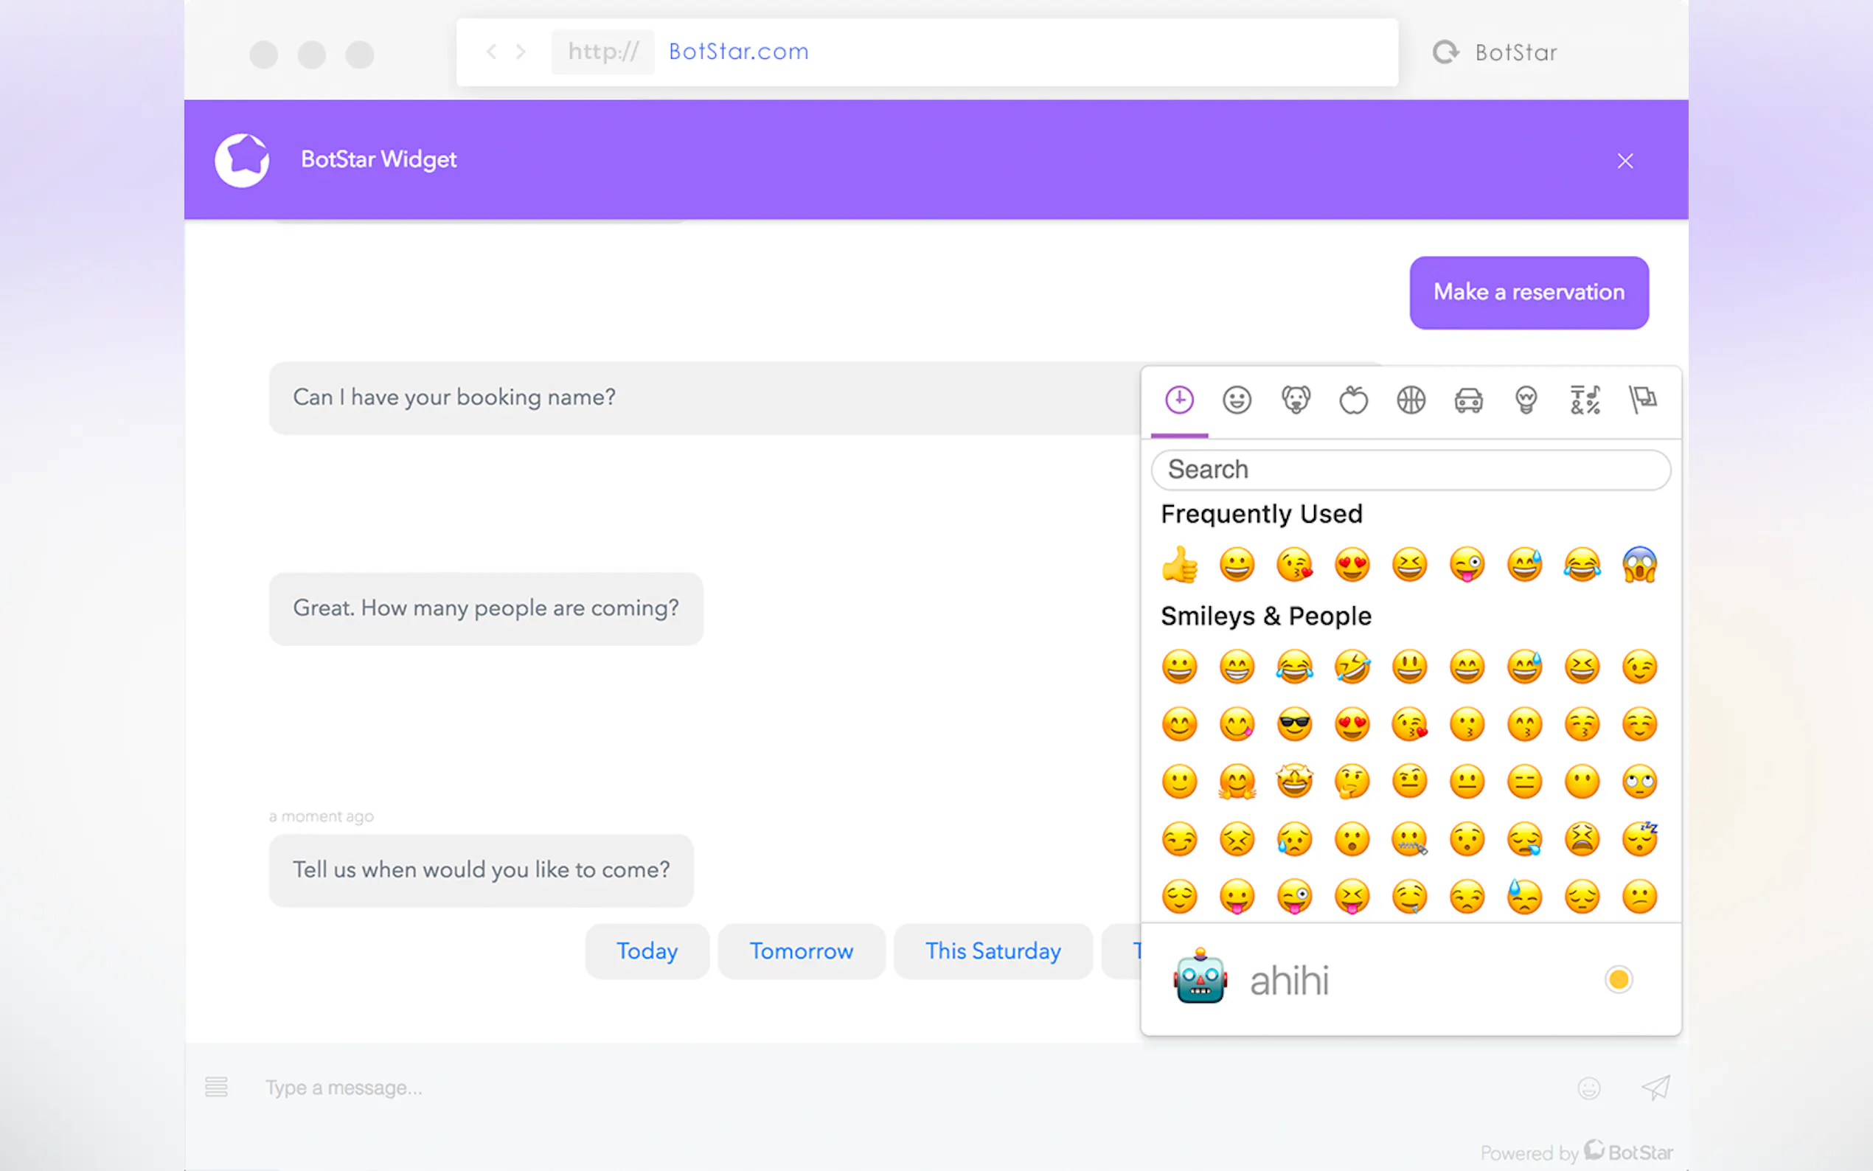Click the browser reload icon
The image size is (1873, 1171).
tap(1445, 52)
